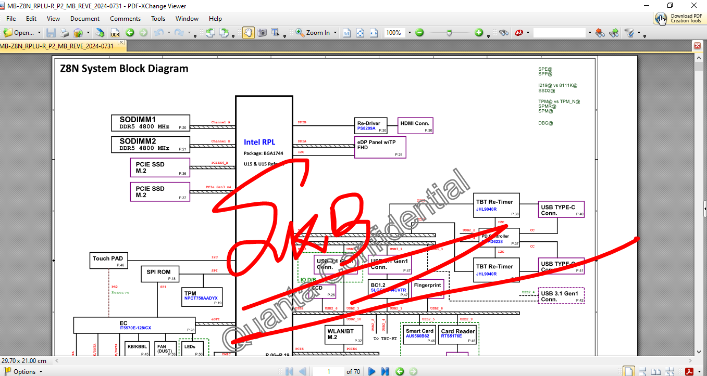
Task: Open the search box history dropdown
Action: (x=590, y=33)
